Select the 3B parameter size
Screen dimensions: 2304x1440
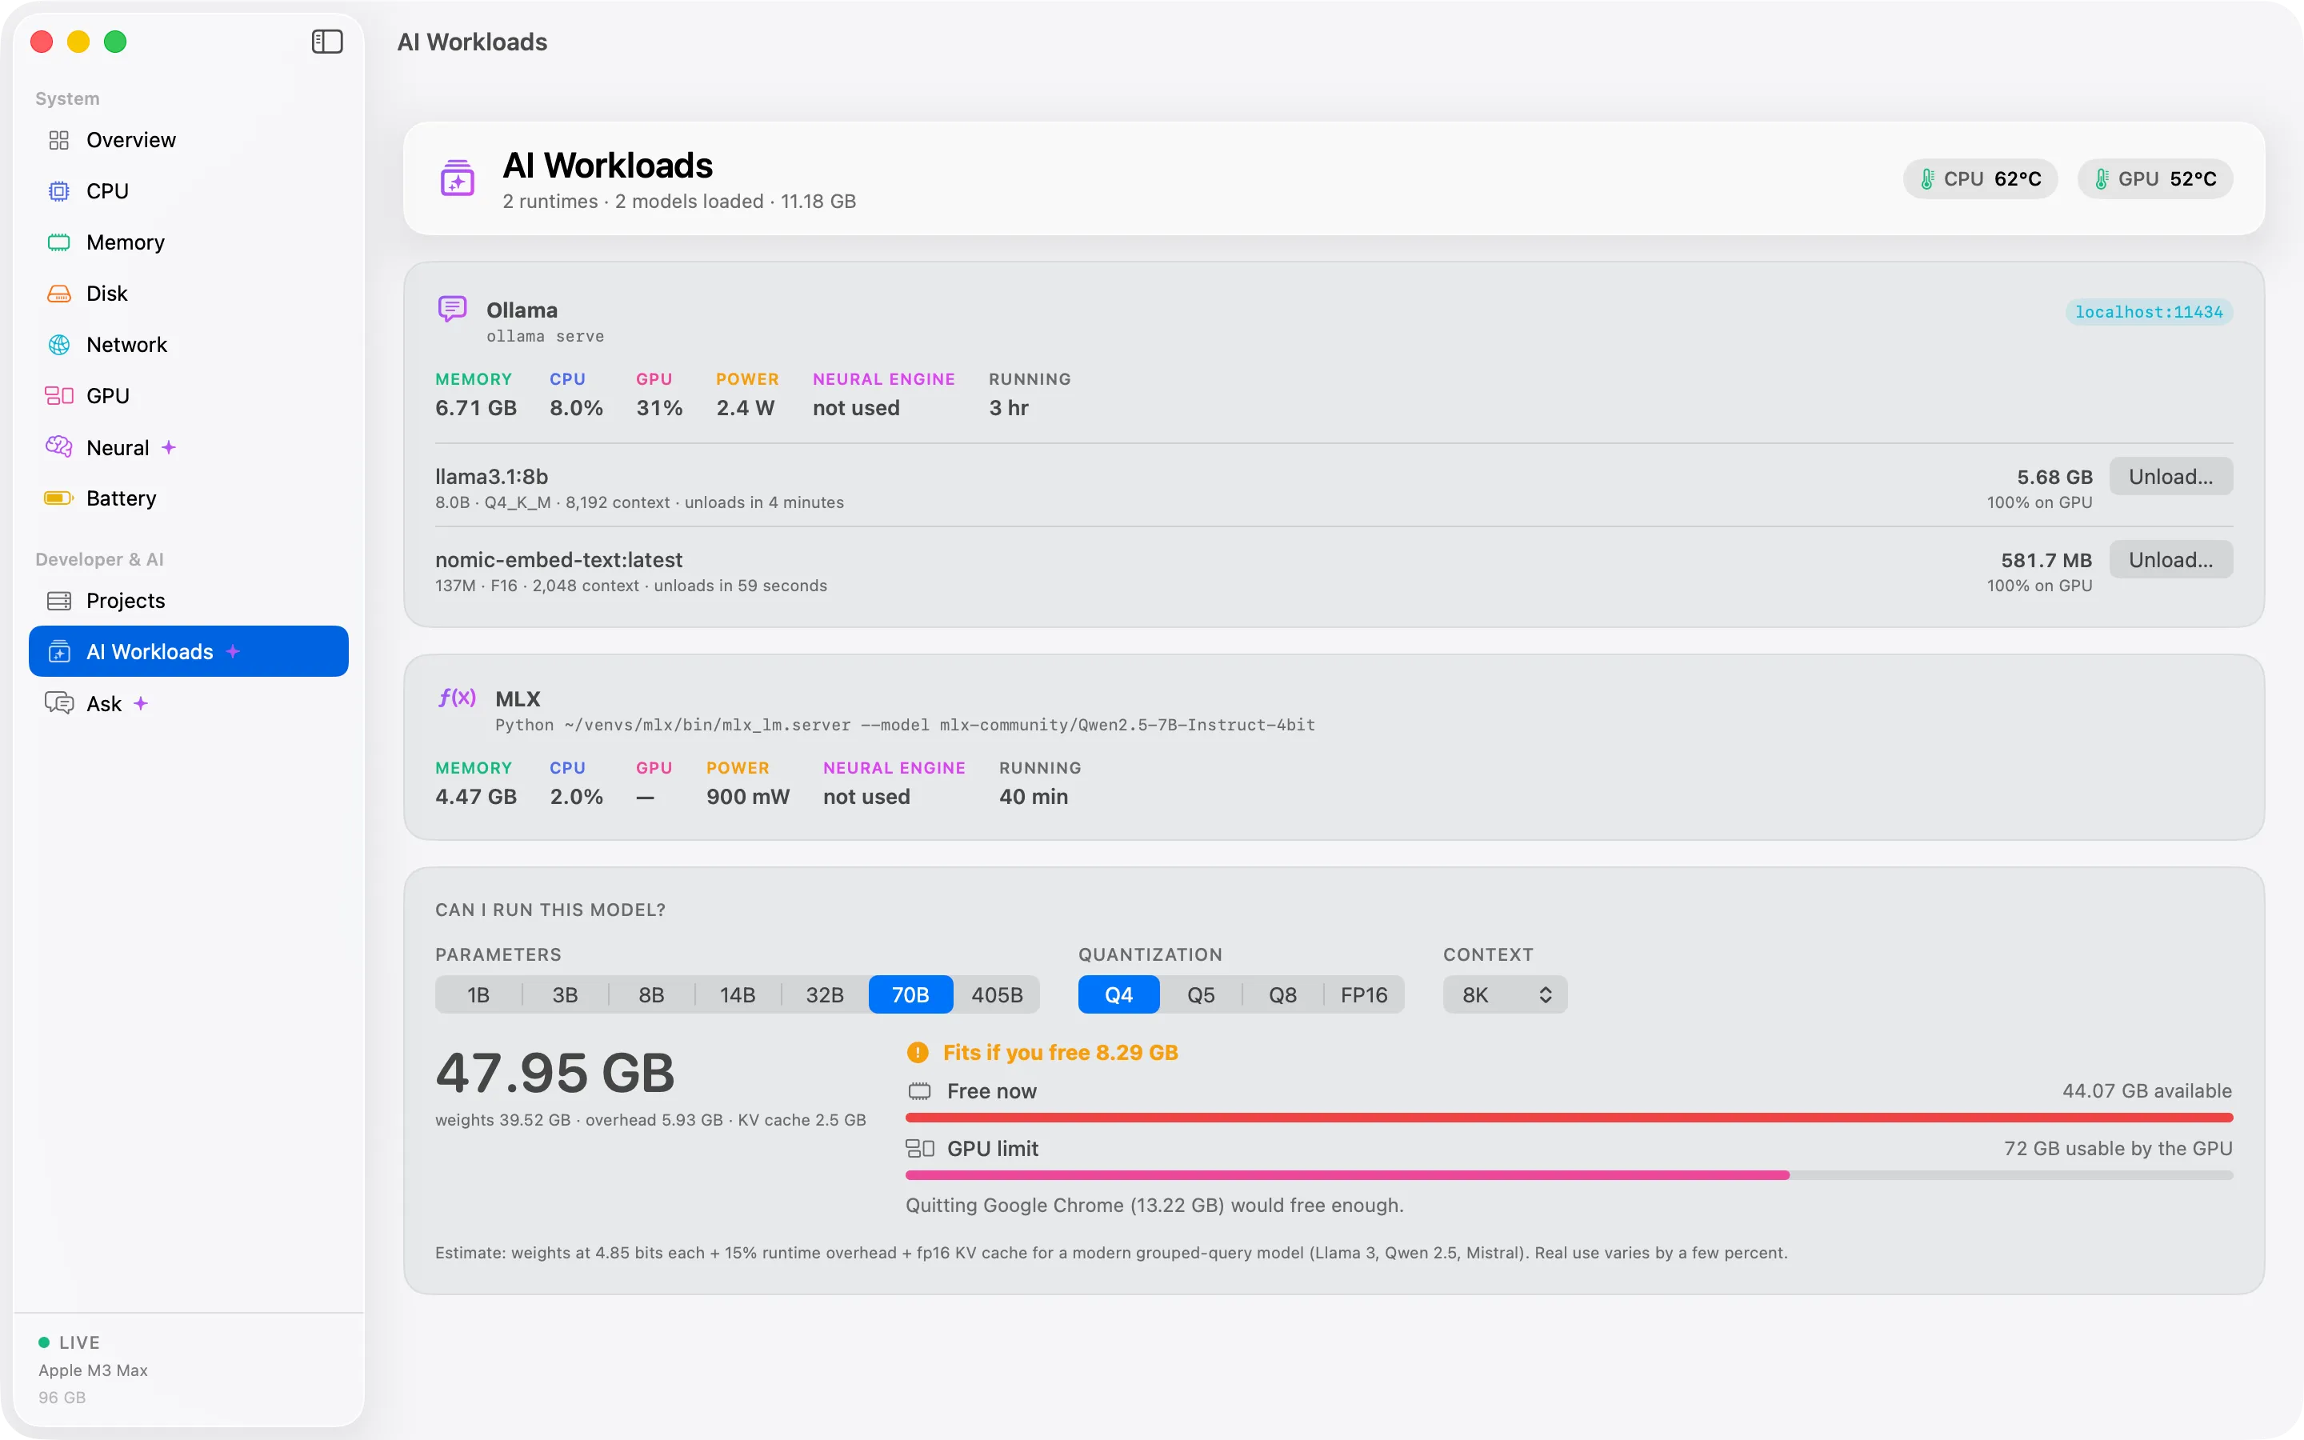point(566,994)
